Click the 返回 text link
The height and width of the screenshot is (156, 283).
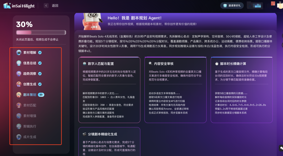[x=55, y=6]
